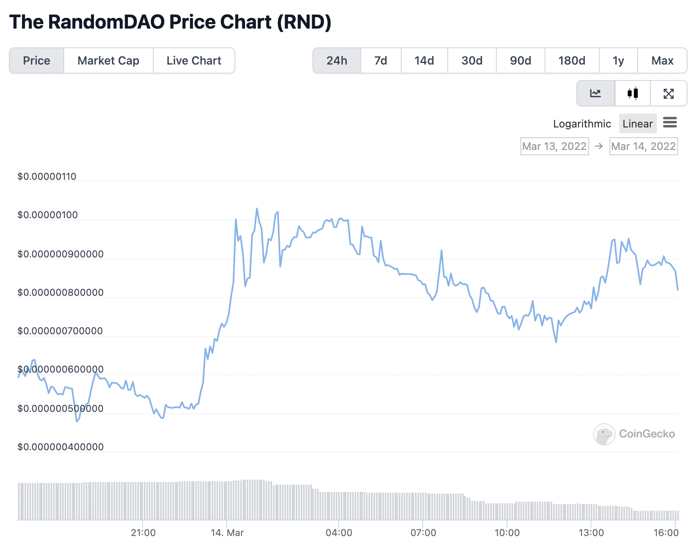
Task: Select the 7d range button
Action: (381, 60)
